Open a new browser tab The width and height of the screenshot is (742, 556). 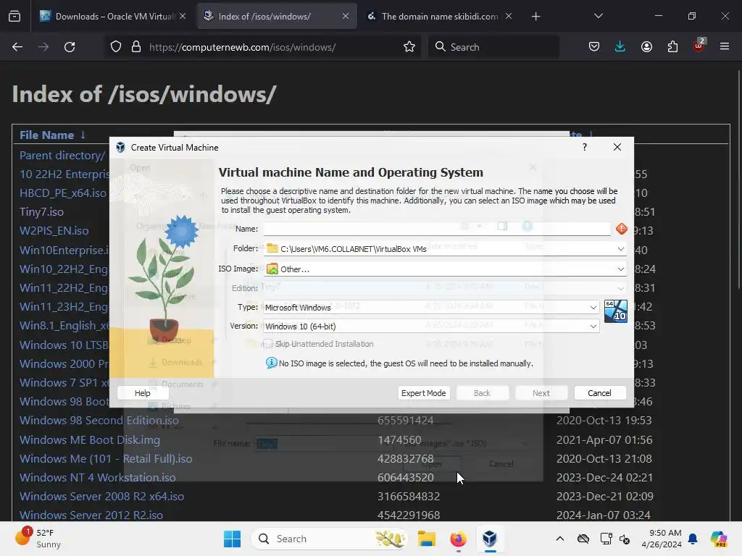coord(535,17)
